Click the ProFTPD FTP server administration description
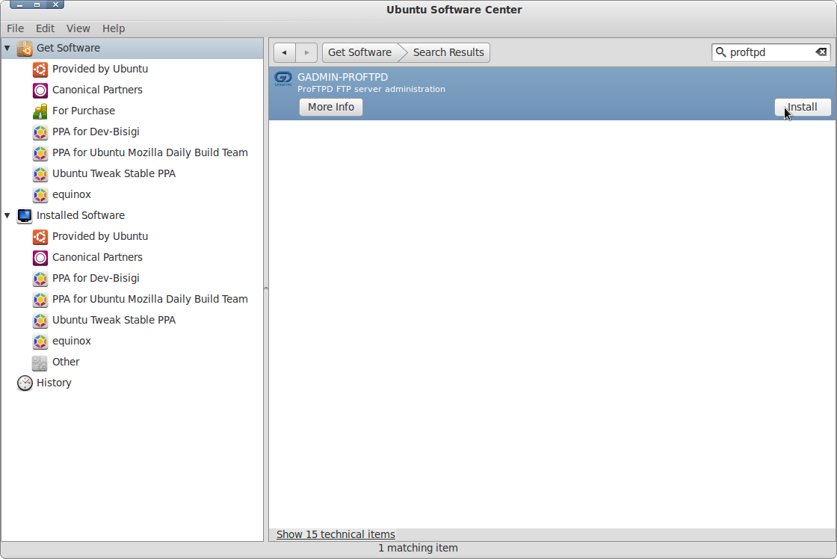837x559 pixels. coord(371,89)
